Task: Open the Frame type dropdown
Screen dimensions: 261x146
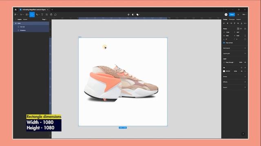Action: 225,29
